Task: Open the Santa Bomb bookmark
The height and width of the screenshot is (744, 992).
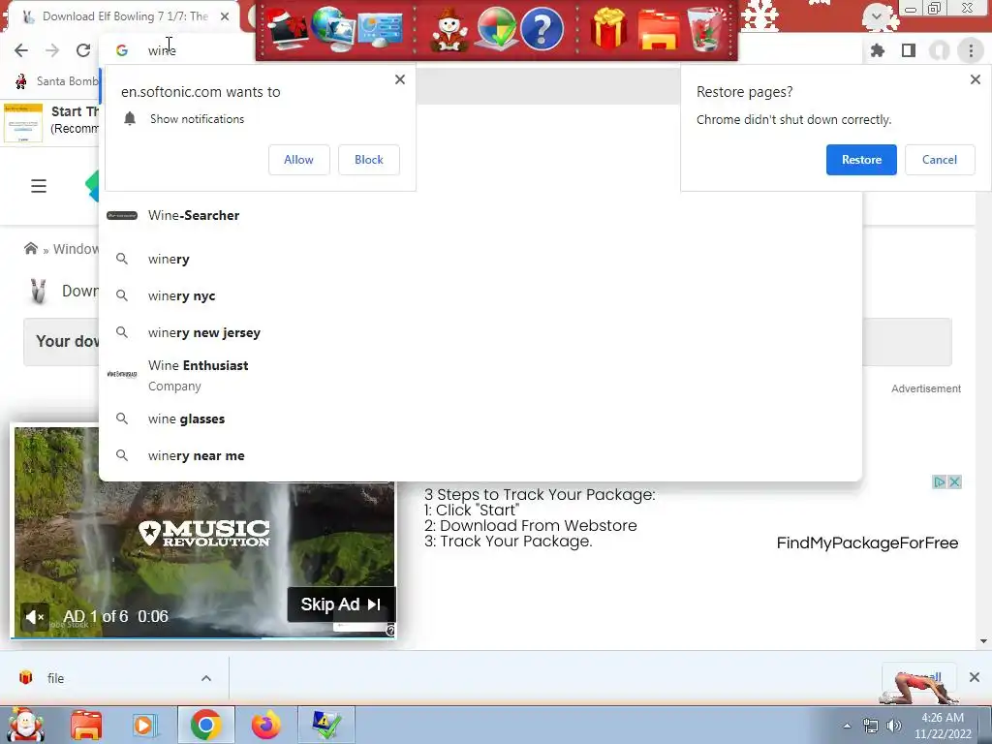Action: tap(57, 81)
